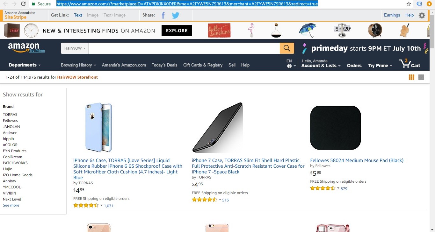Open SiteStripe settings gear

[x=422, y=15]
